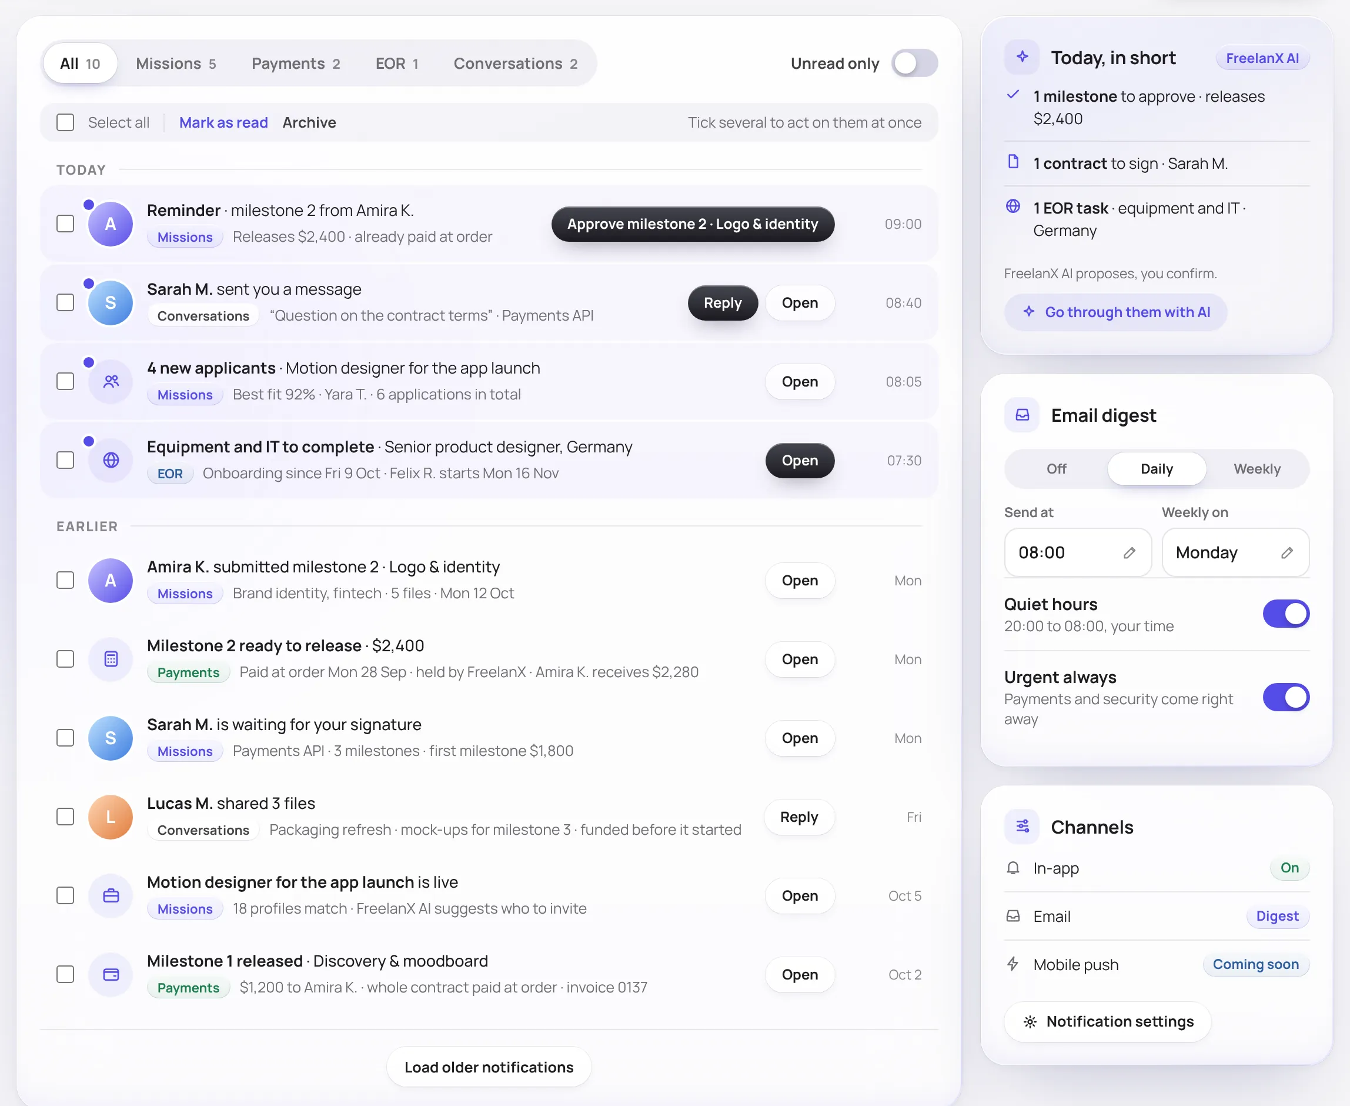The image size is (1350, 1106).
Task: Click the globe icon on Equipment and IT row
Action: coord(111,461)
